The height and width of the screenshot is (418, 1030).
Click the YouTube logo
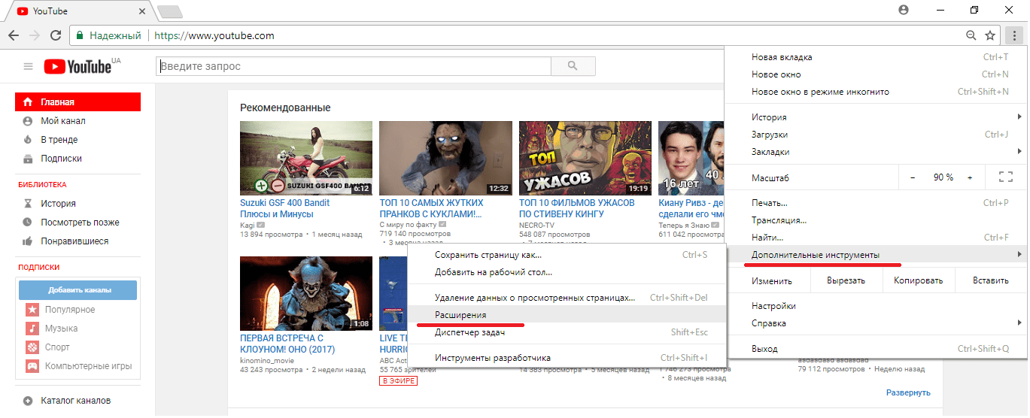click(x=77, y=67)
